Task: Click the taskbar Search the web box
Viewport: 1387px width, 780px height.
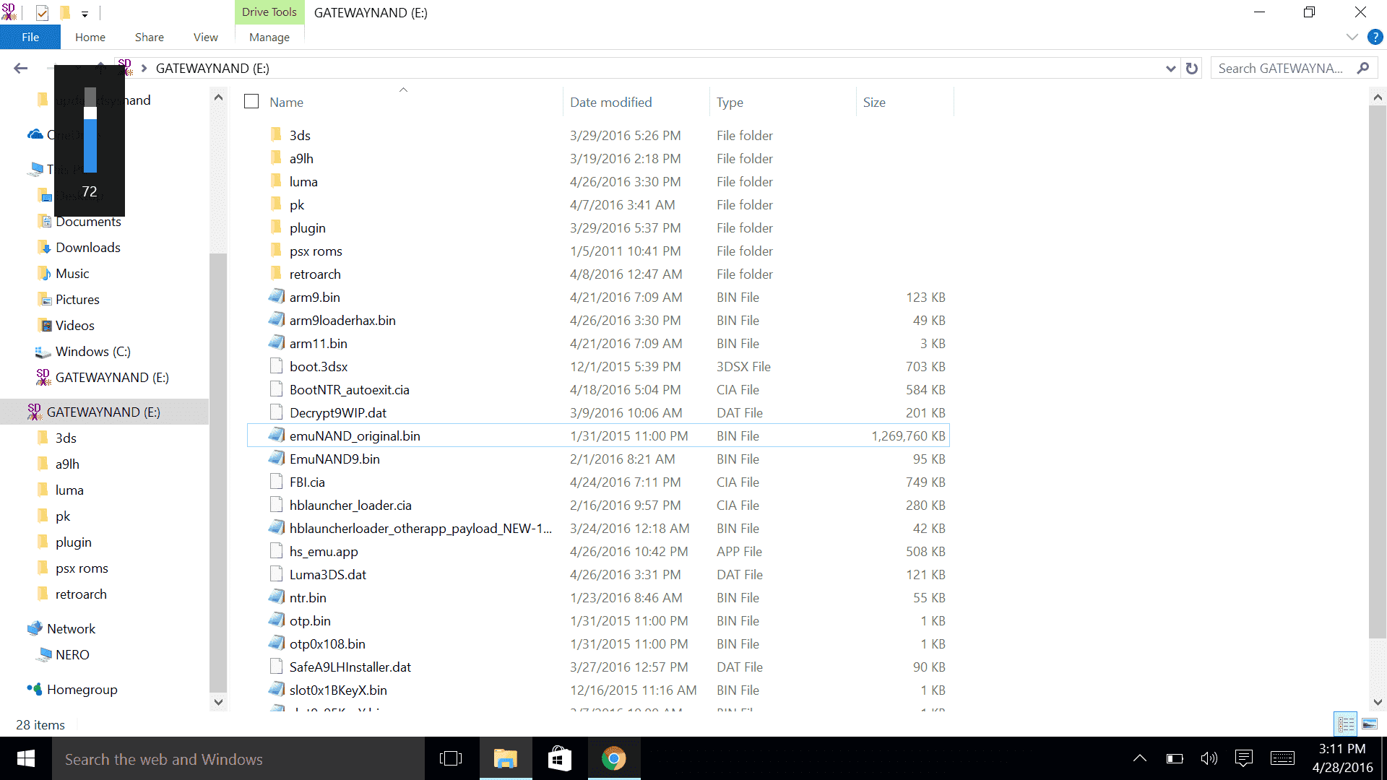Action: pyautogui.click(x=238, y=759)
